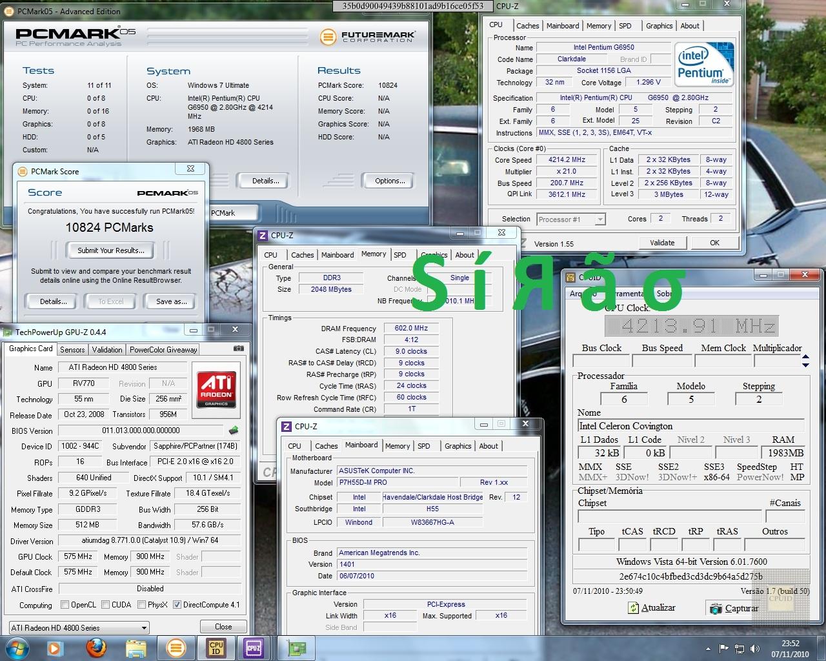Image resolution: width=826 pixels, height=661 pixels.
Task: Switch to purple CPU-Z taskbar icon
Action: (x=253, y=647)
